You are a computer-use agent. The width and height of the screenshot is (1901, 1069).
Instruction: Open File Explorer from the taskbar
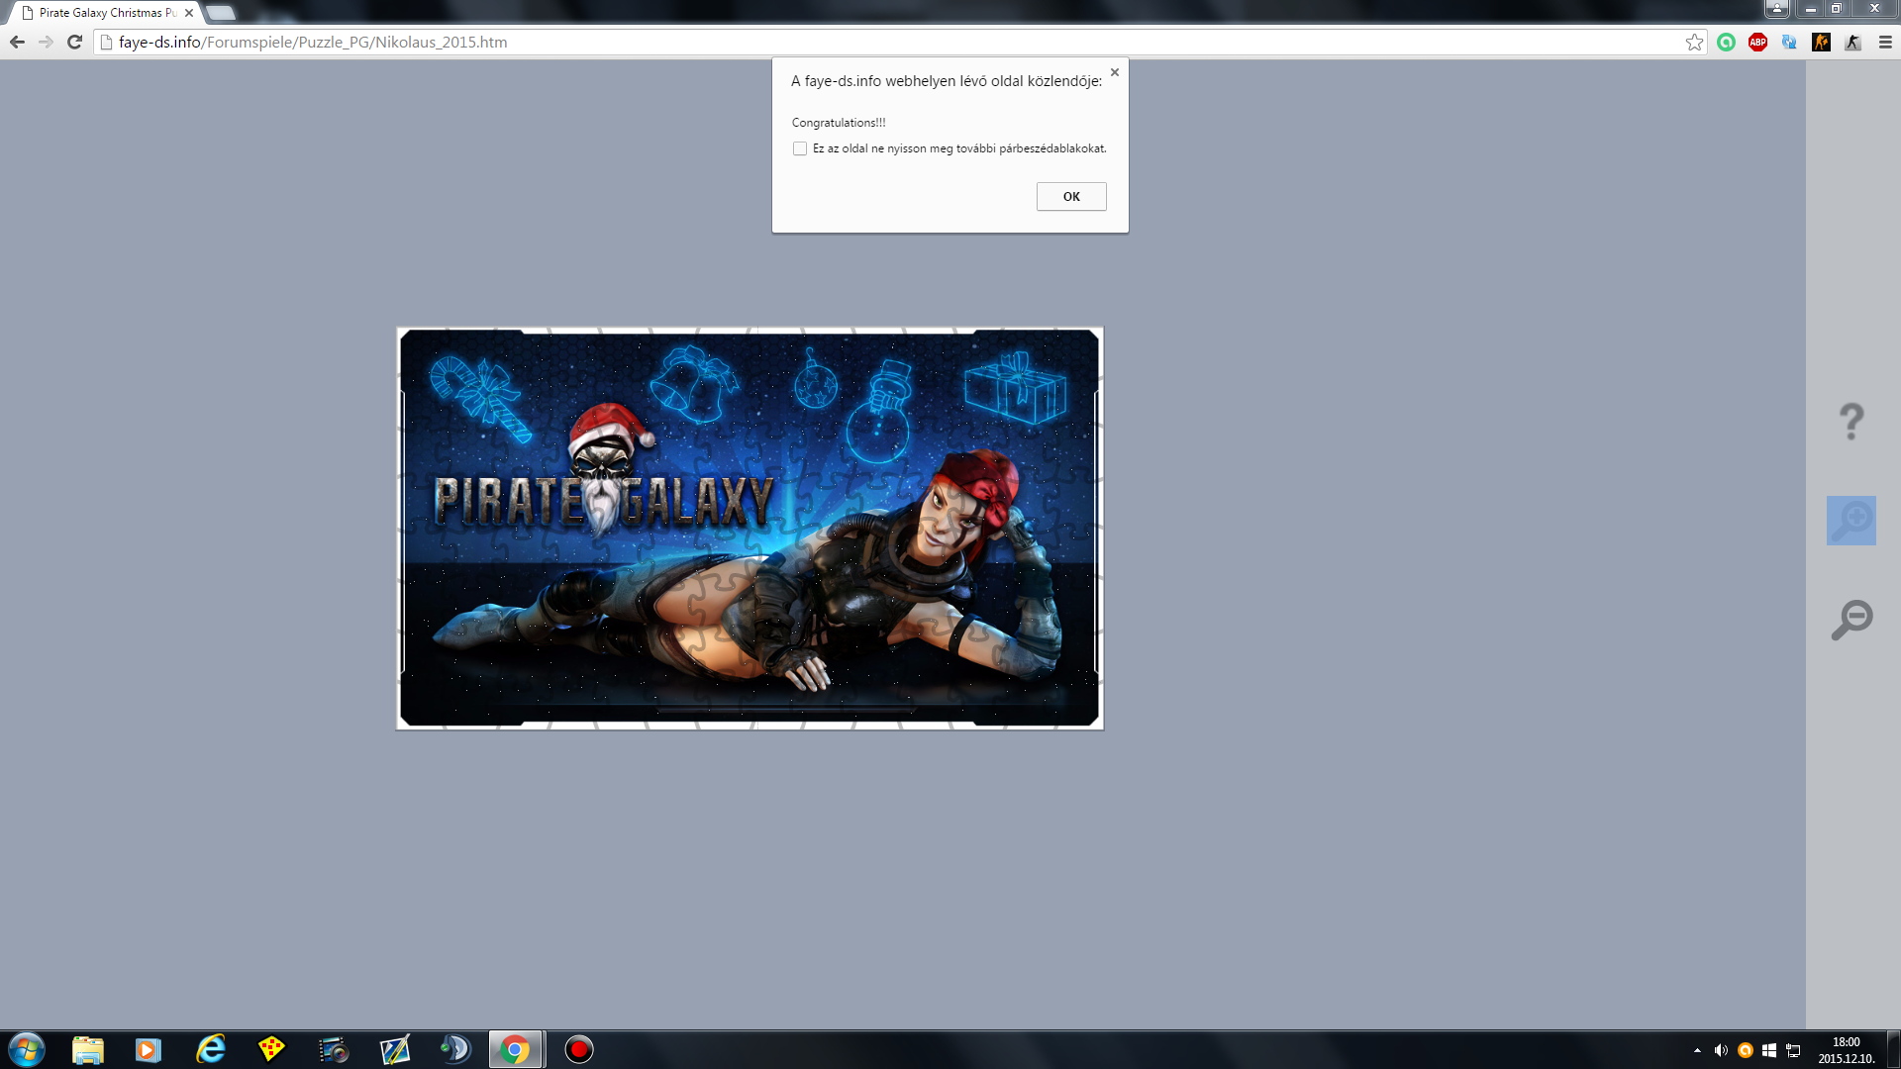[88, 1049]
